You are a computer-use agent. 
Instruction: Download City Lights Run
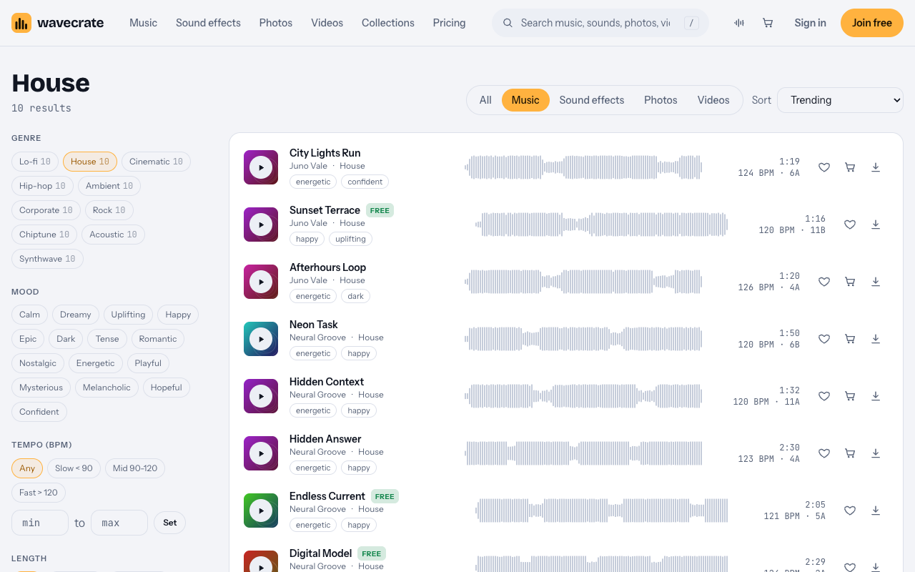pyautogui.click(x=876, y=167)
